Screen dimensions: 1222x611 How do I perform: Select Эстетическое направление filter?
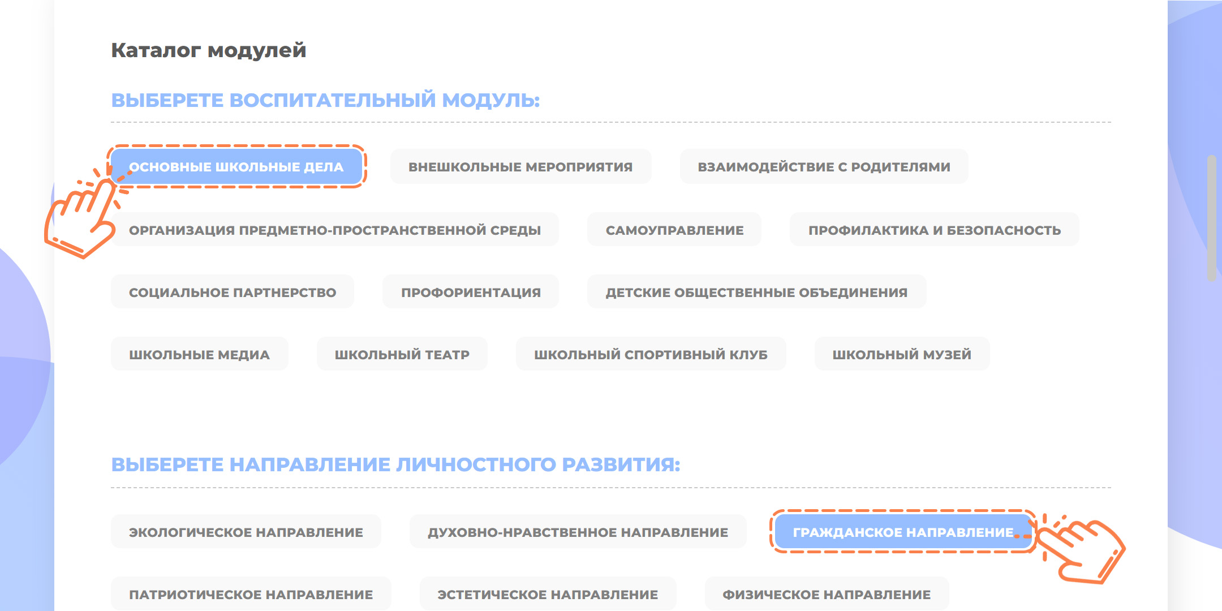(x=548, y=595)
